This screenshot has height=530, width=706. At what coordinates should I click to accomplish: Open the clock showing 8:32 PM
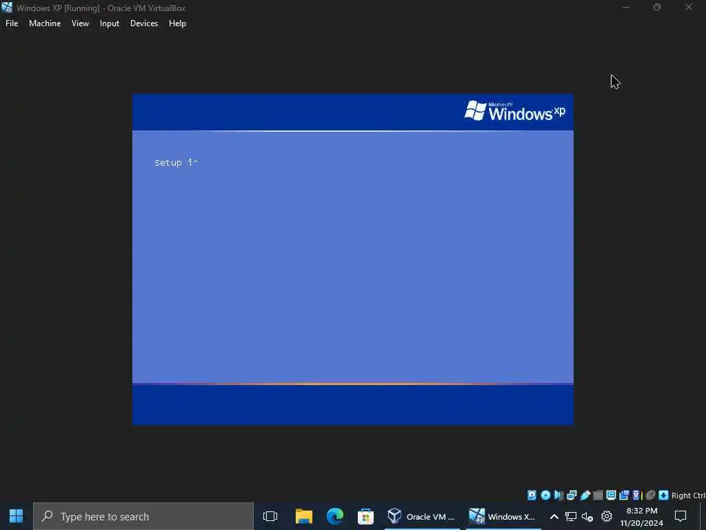click(x=642, y=516)
